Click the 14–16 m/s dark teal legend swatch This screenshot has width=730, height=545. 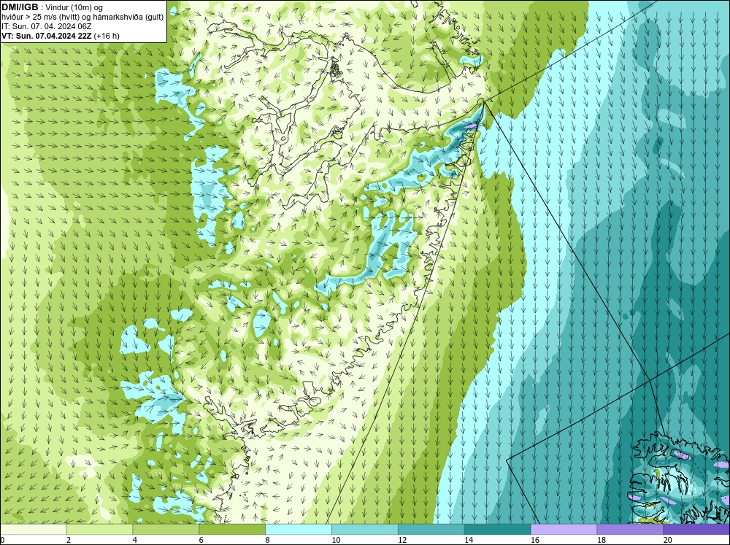point(498,530)
